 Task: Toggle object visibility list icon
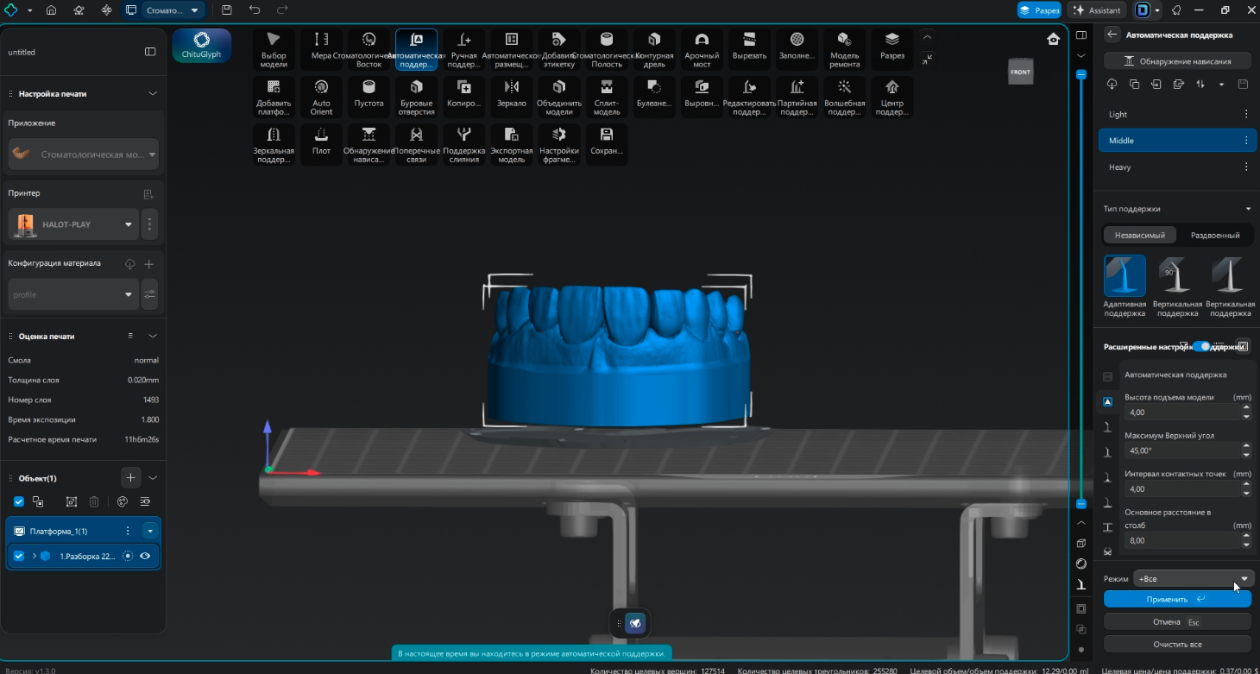point(145,501)
